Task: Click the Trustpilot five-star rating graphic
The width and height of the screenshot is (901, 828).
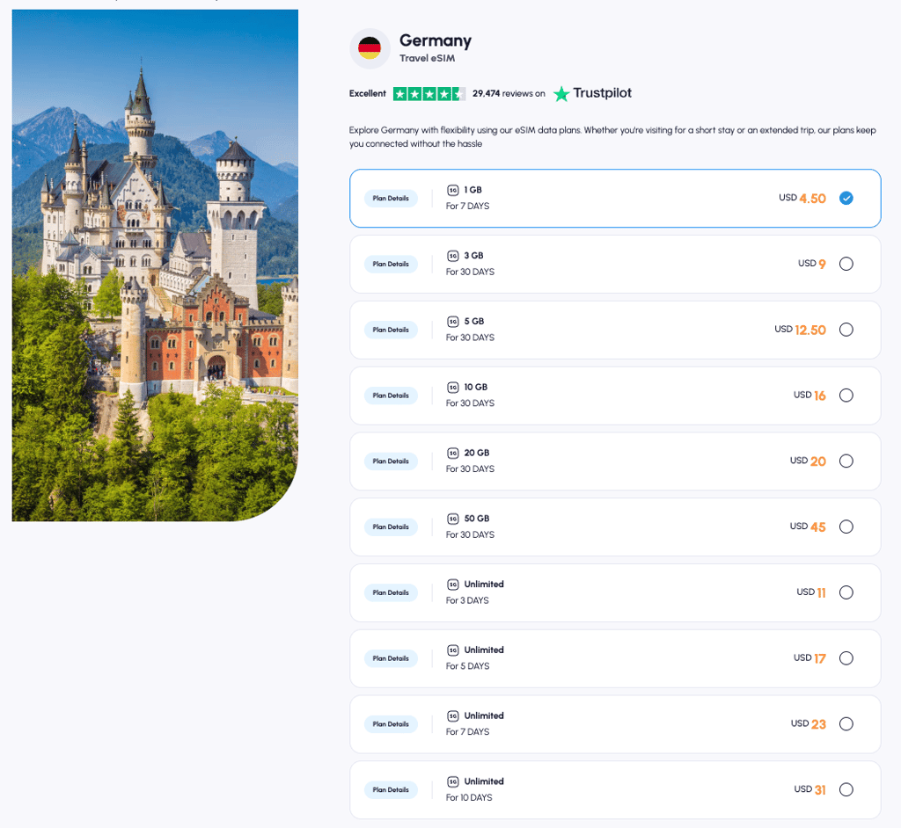Action: coord(429,93)
